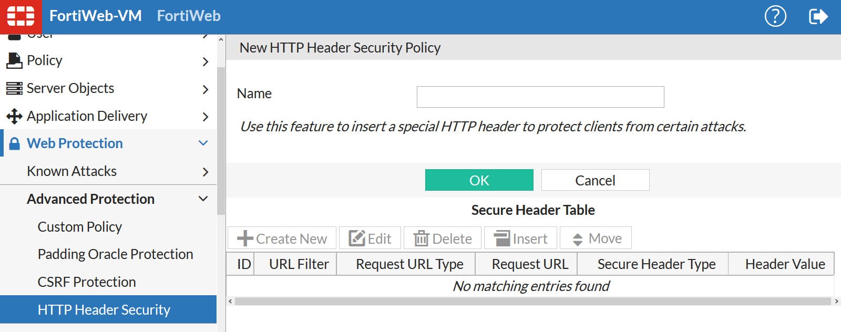Expand the Known Attacks chevron
The height and width of the screenshot is (332, 841).
coord(206,172)
